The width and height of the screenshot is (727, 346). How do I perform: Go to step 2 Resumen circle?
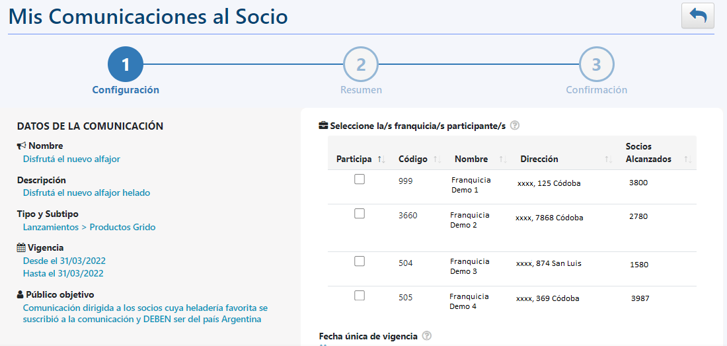(x=361, y=64)
